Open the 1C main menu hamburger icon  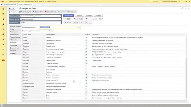(6, 2)
